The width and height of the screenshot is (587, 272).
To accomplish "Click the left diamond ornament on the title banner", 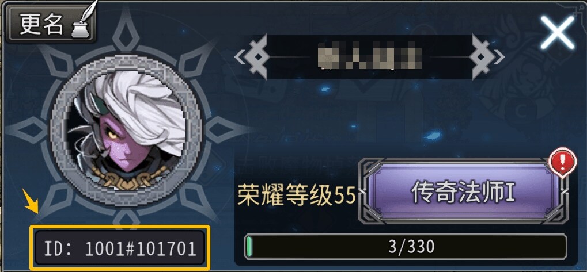I will click(x=256, y=57).
